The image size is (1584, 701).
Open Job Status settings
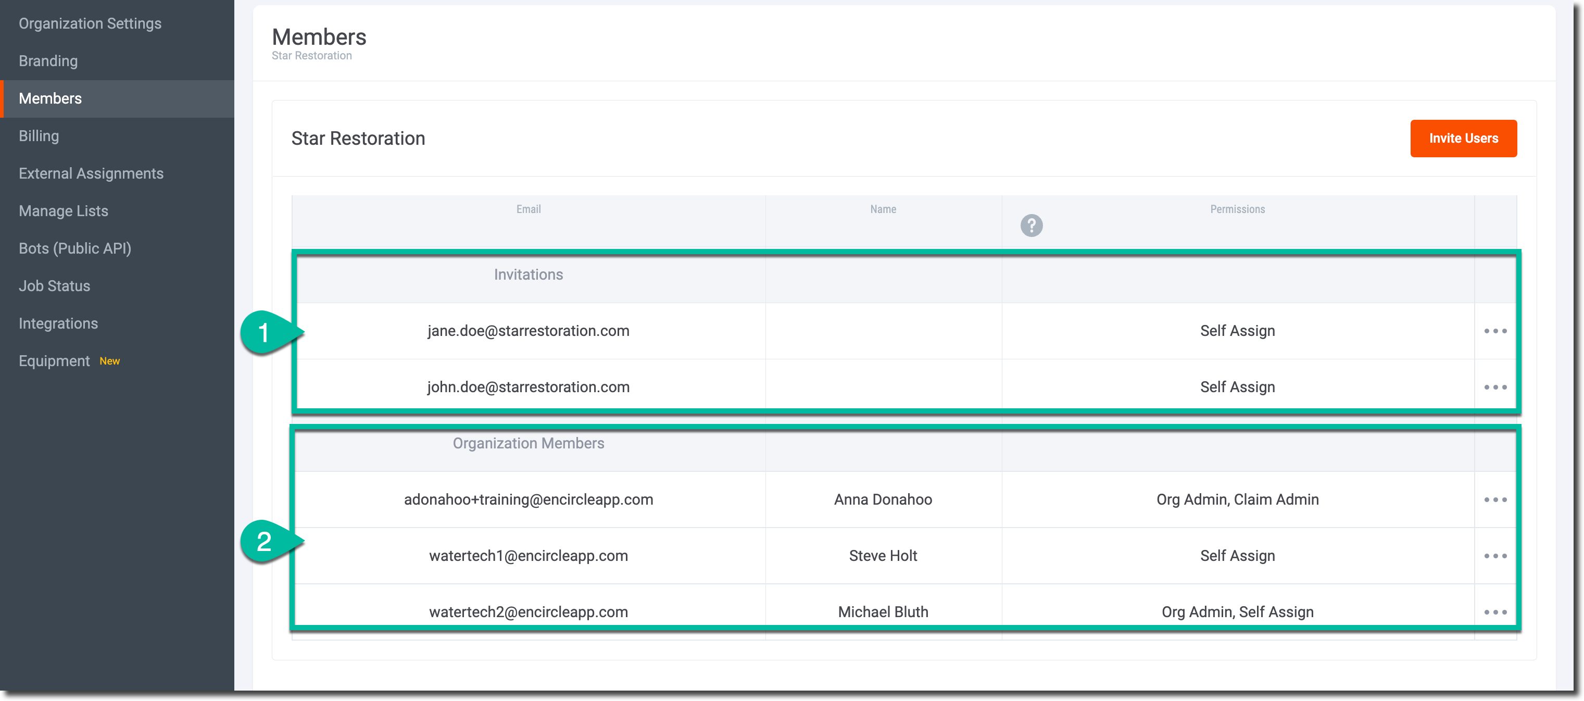coord(54,286)
